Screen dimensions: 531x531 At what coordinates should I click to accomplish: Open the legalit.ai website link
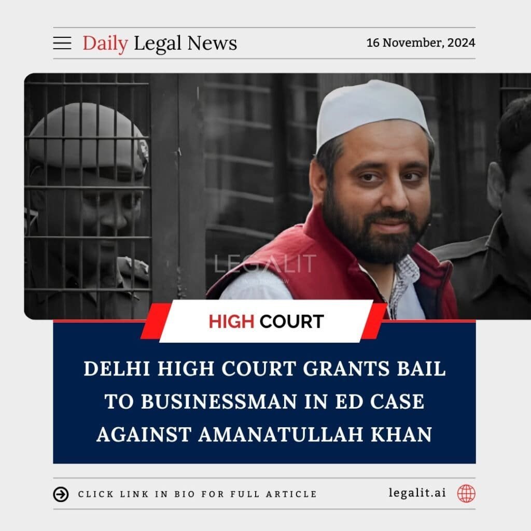point(417,493)
